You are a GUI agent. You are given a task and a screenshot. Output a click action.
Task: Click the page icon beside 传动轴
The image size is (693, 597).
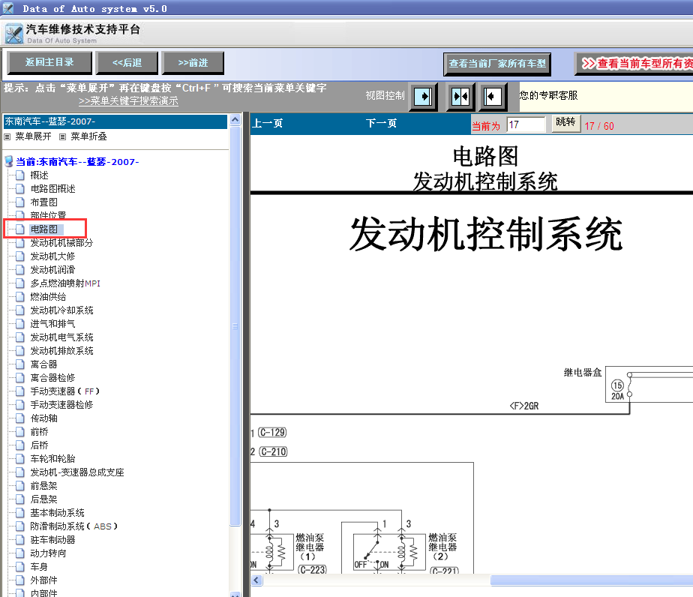pyautogui.click(x=20, y=418)
